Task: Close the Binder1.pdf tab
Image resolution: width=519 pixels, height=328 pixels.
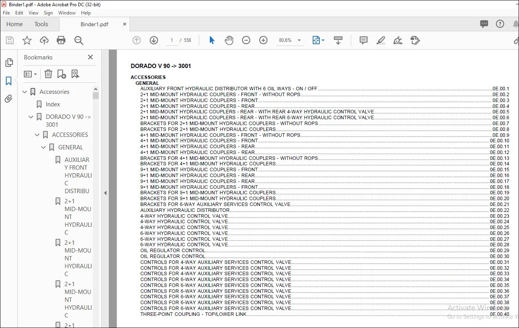Action: [125, 24]
